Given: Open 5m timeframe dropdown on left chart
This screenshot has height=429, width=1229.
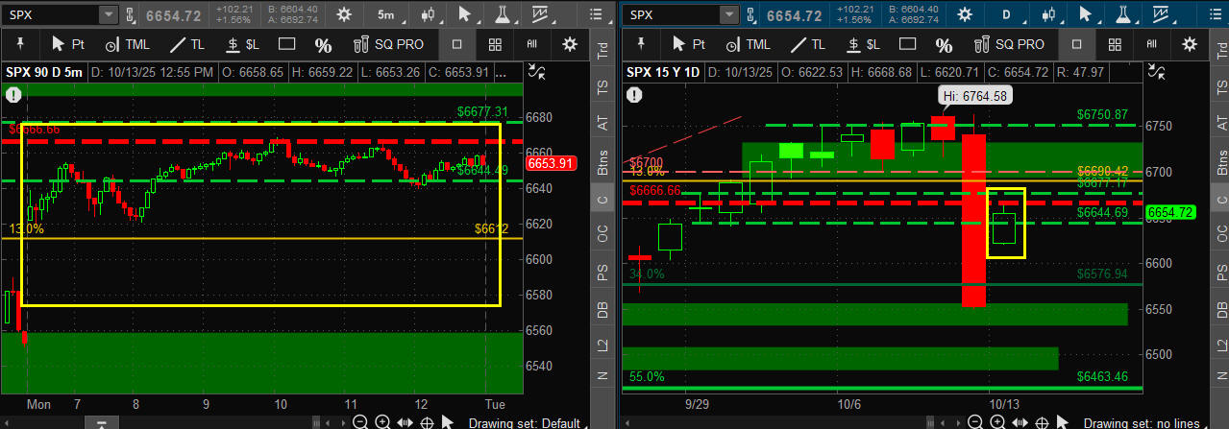Looking at the screenshot, I should click(386, 14).
